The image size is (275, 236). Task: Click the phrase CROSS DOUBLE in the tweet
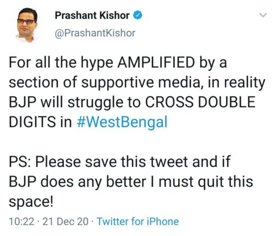coord(200,102)
